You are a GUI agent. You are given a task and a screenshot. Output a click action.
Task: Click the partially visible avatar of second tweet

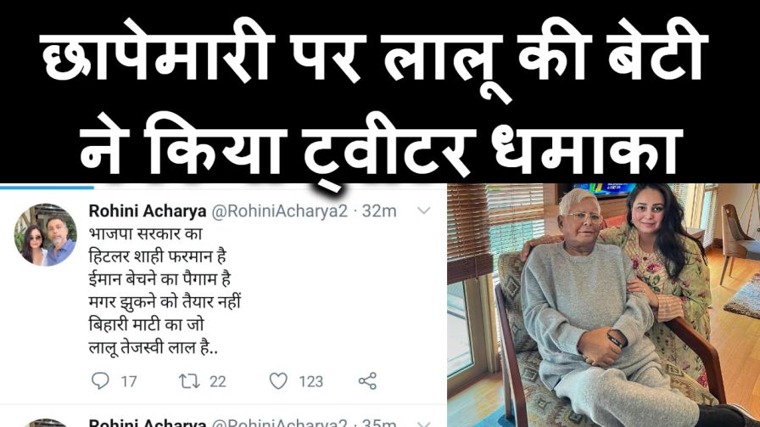45,423
